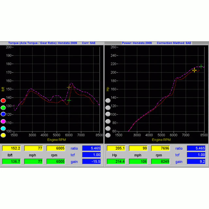Click the top gray circle beside power graph
209x209 pixels.
click(x=108, y=100)
